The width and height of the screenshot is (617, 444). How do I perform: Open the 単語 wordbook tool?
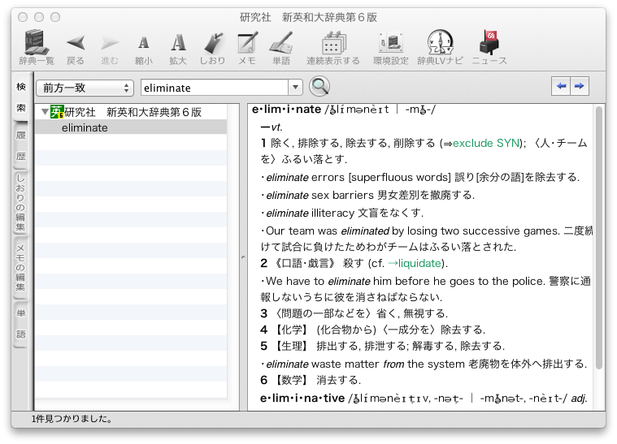tap(281, 48)
